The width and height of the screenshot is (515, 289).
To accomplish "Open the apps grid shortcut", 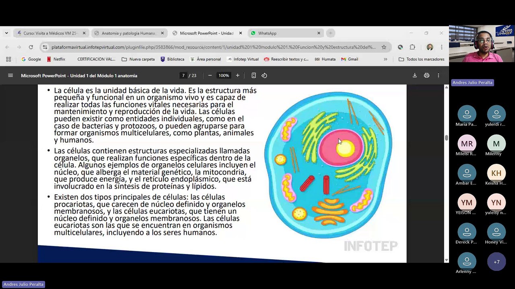I will 8,59.
